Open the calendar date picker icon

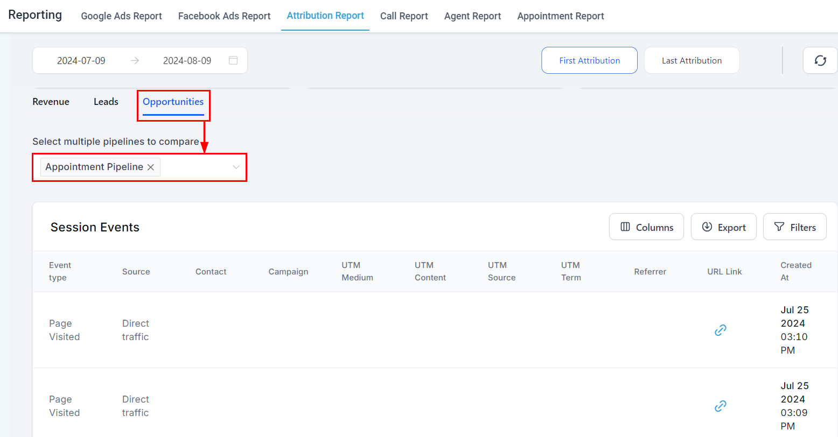[x=233, y=60]
